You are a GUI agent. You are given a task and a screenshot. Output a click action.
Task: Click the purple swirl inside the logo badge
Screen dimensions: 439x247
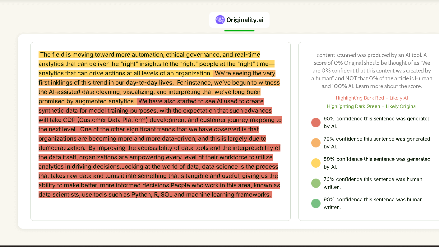[x=220, y=20]
